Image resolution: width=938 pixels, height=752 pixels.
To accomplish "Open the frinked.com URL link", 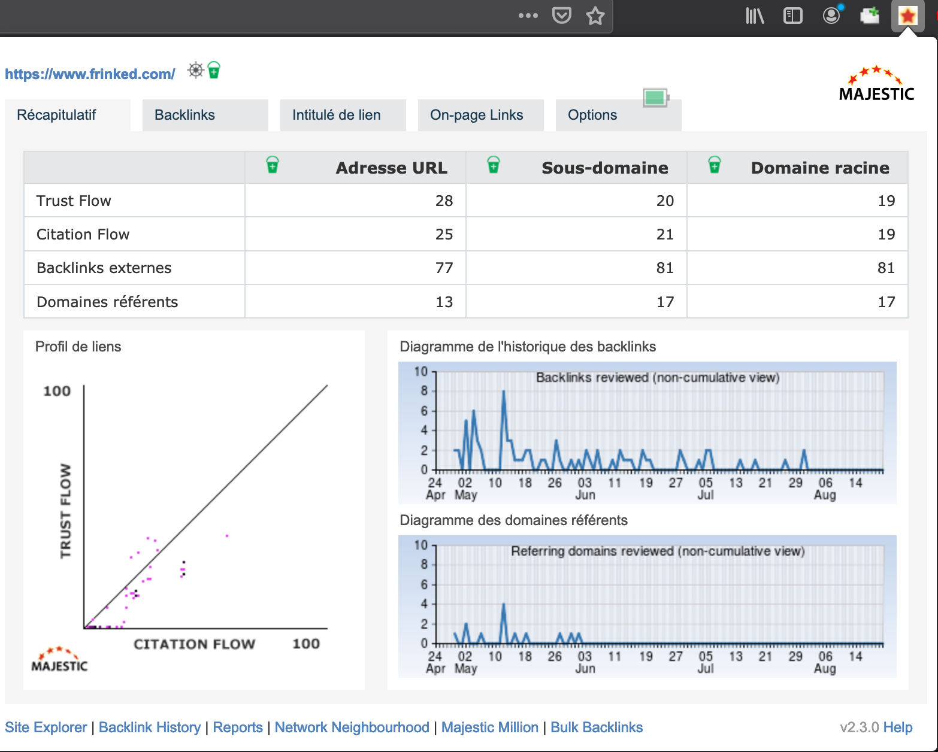I will point(90,74).
